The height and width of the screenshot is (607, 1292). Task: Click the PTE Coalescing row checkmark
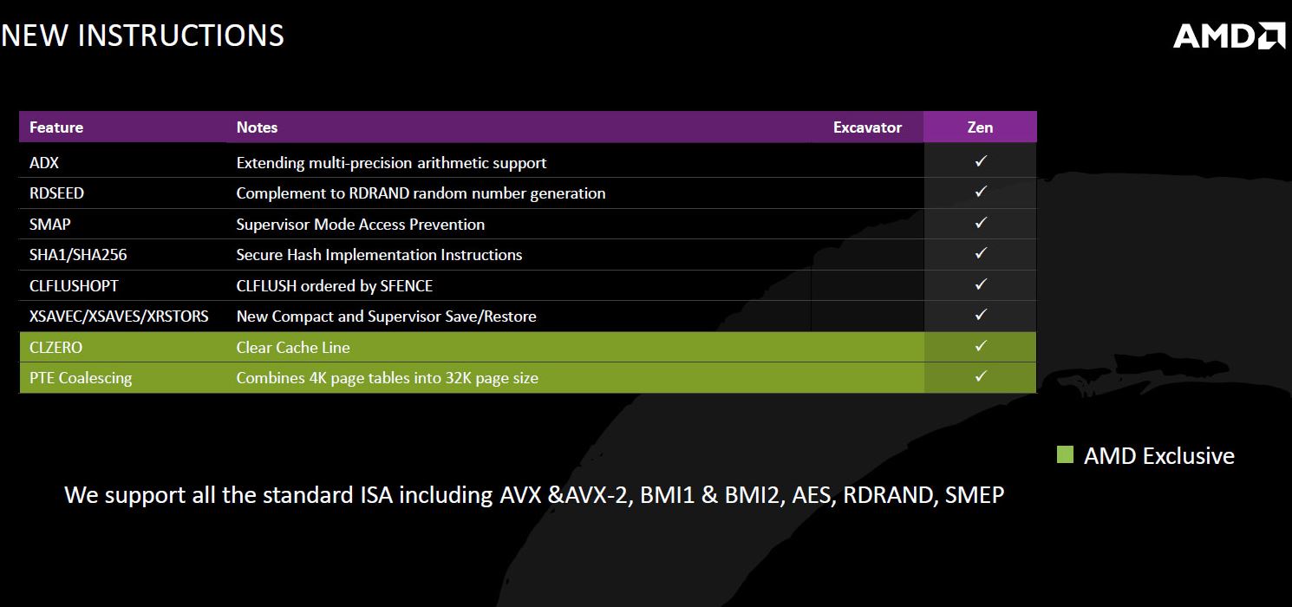(x=981, y=376)
